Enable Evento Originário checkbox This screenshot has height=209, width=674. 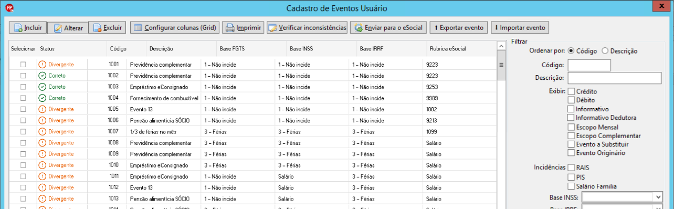tap(571, 153)
